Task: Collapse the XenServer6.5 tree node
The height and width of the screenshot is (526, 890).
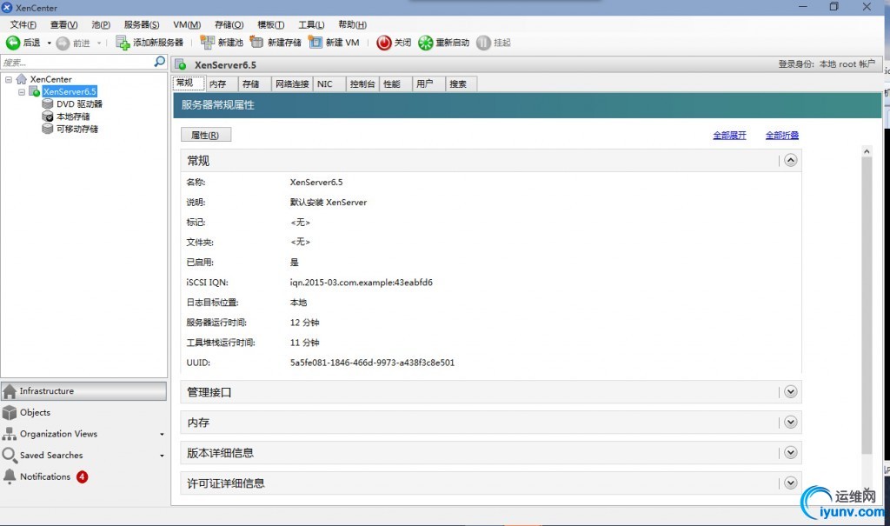Action: tap(22, 91)
